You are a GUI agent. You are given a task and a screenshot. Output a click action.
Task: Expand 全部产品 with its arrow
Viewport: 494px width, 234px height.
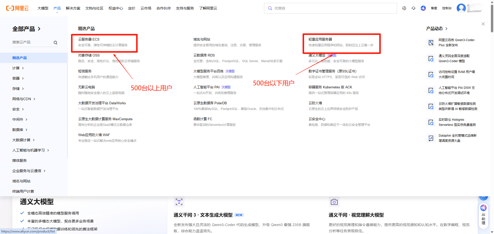[x=39, y=29]
